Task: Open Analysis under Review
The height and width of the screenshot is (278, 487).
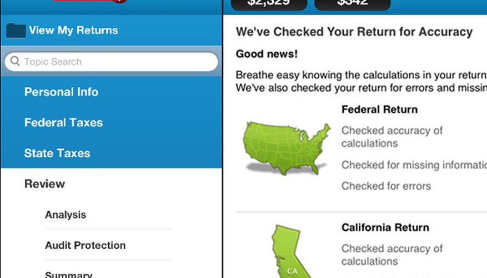Action: (66, 215)
